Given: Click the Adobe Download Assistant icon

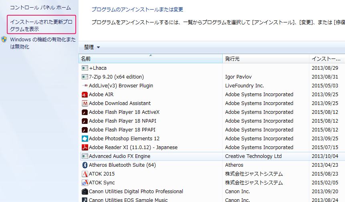Looking at the screenshot, I should pos(85,103).
